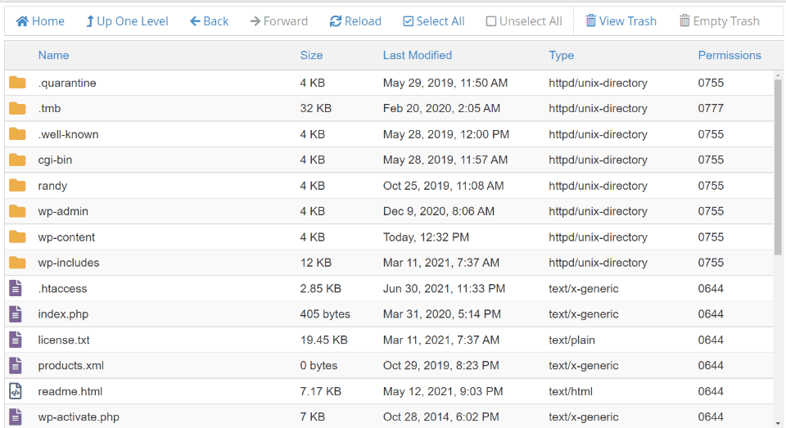Select the .well-known folder name

pos(68,134)
